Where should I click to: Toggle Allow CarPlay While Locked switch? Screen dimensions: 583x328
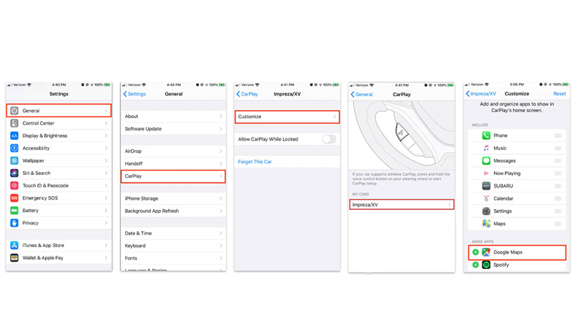tap(329, 139)
